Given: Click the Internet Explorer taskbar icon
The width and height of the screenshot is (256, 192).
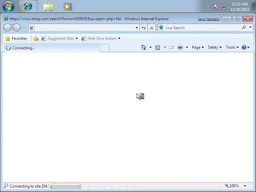Looking at the screenshot, I should click(28, 6).
